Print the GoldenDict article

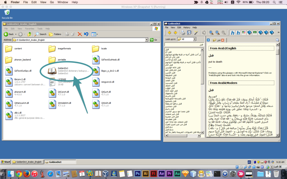tap(183, 33)
